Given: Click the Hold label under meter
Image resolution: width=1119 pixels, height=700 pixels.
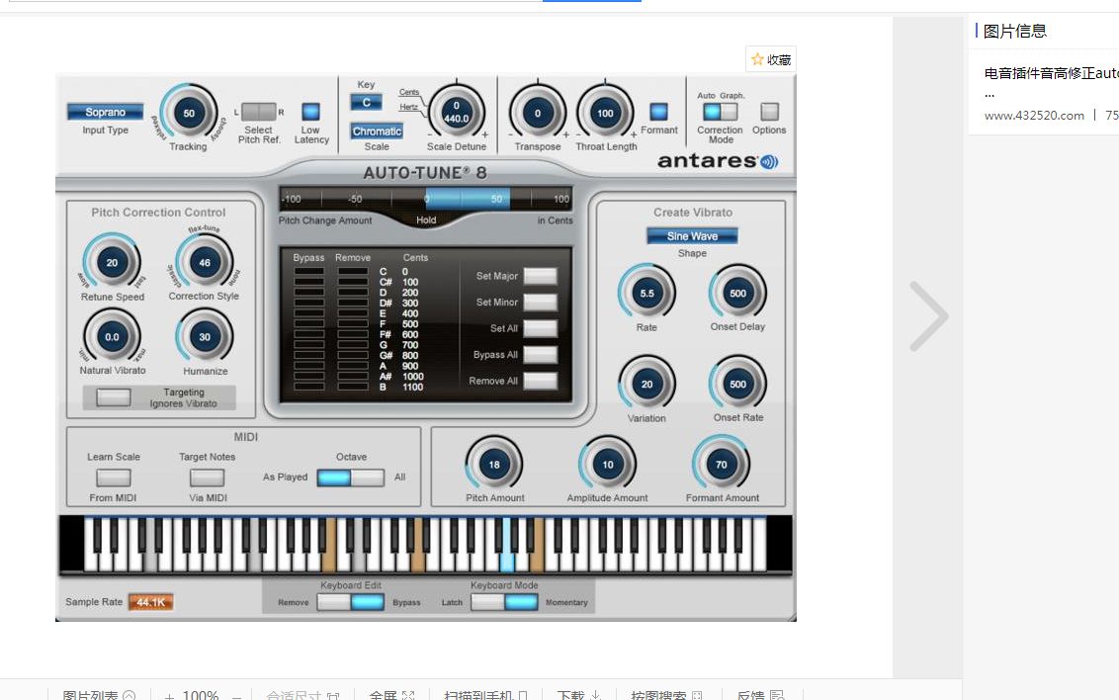Looking at the screenshot, I should 426,220.
